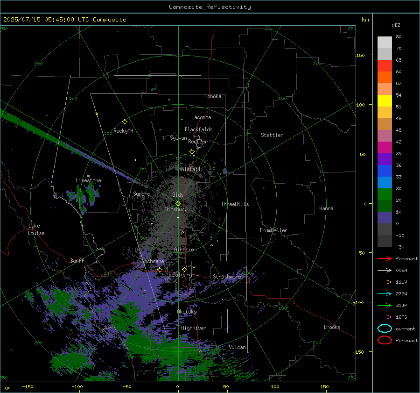Click the Brooks town label
Viewport: 420px width, 393px height.
point(332,327)
